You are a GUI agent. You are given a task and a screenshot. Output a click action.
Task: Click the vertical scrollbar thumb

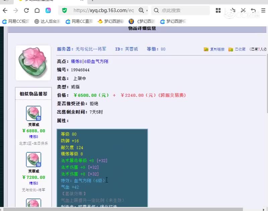click(x=267, y=83)
